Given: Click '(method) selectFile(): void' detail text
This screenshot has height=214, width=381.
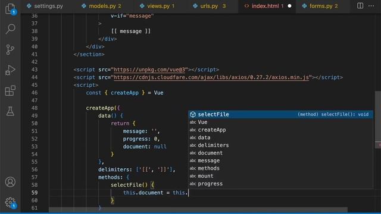Looking at the screenshot, I should coord(333,114).
